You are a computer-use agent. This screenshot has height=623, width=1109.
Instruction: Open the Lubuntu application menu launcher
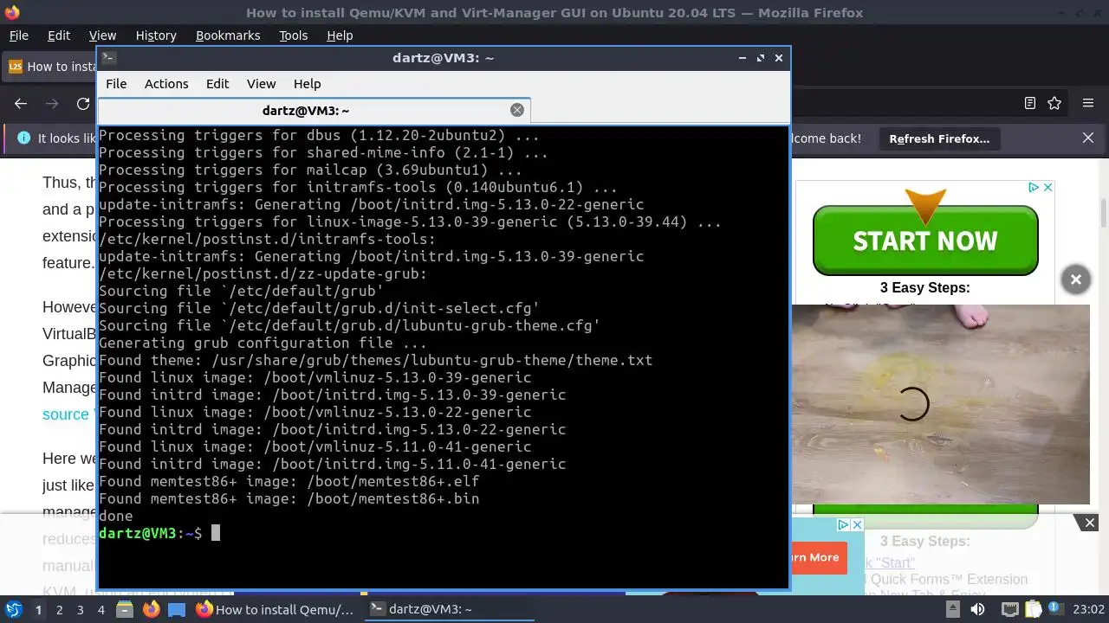[x=14, y=609]
